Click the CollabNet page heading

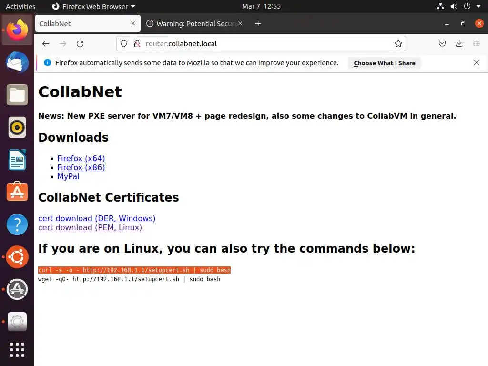coord(80,92)
